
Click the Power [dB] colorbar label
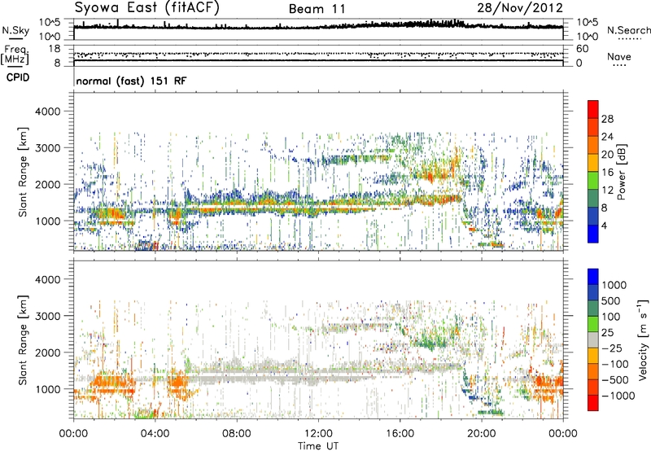pyautogui.click(x=621, y=172)
